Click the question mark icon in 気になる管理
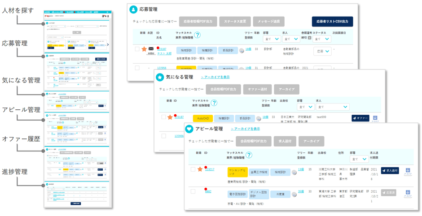Image resolution: width=422 pixels, height=216 pixels. point(214,103)
